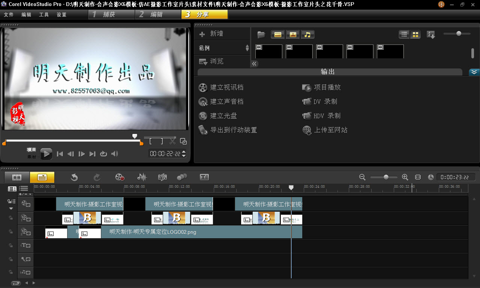The image size is (480, 288).
Task: Set the mark-out bracket point
Action: pos(162,141)
